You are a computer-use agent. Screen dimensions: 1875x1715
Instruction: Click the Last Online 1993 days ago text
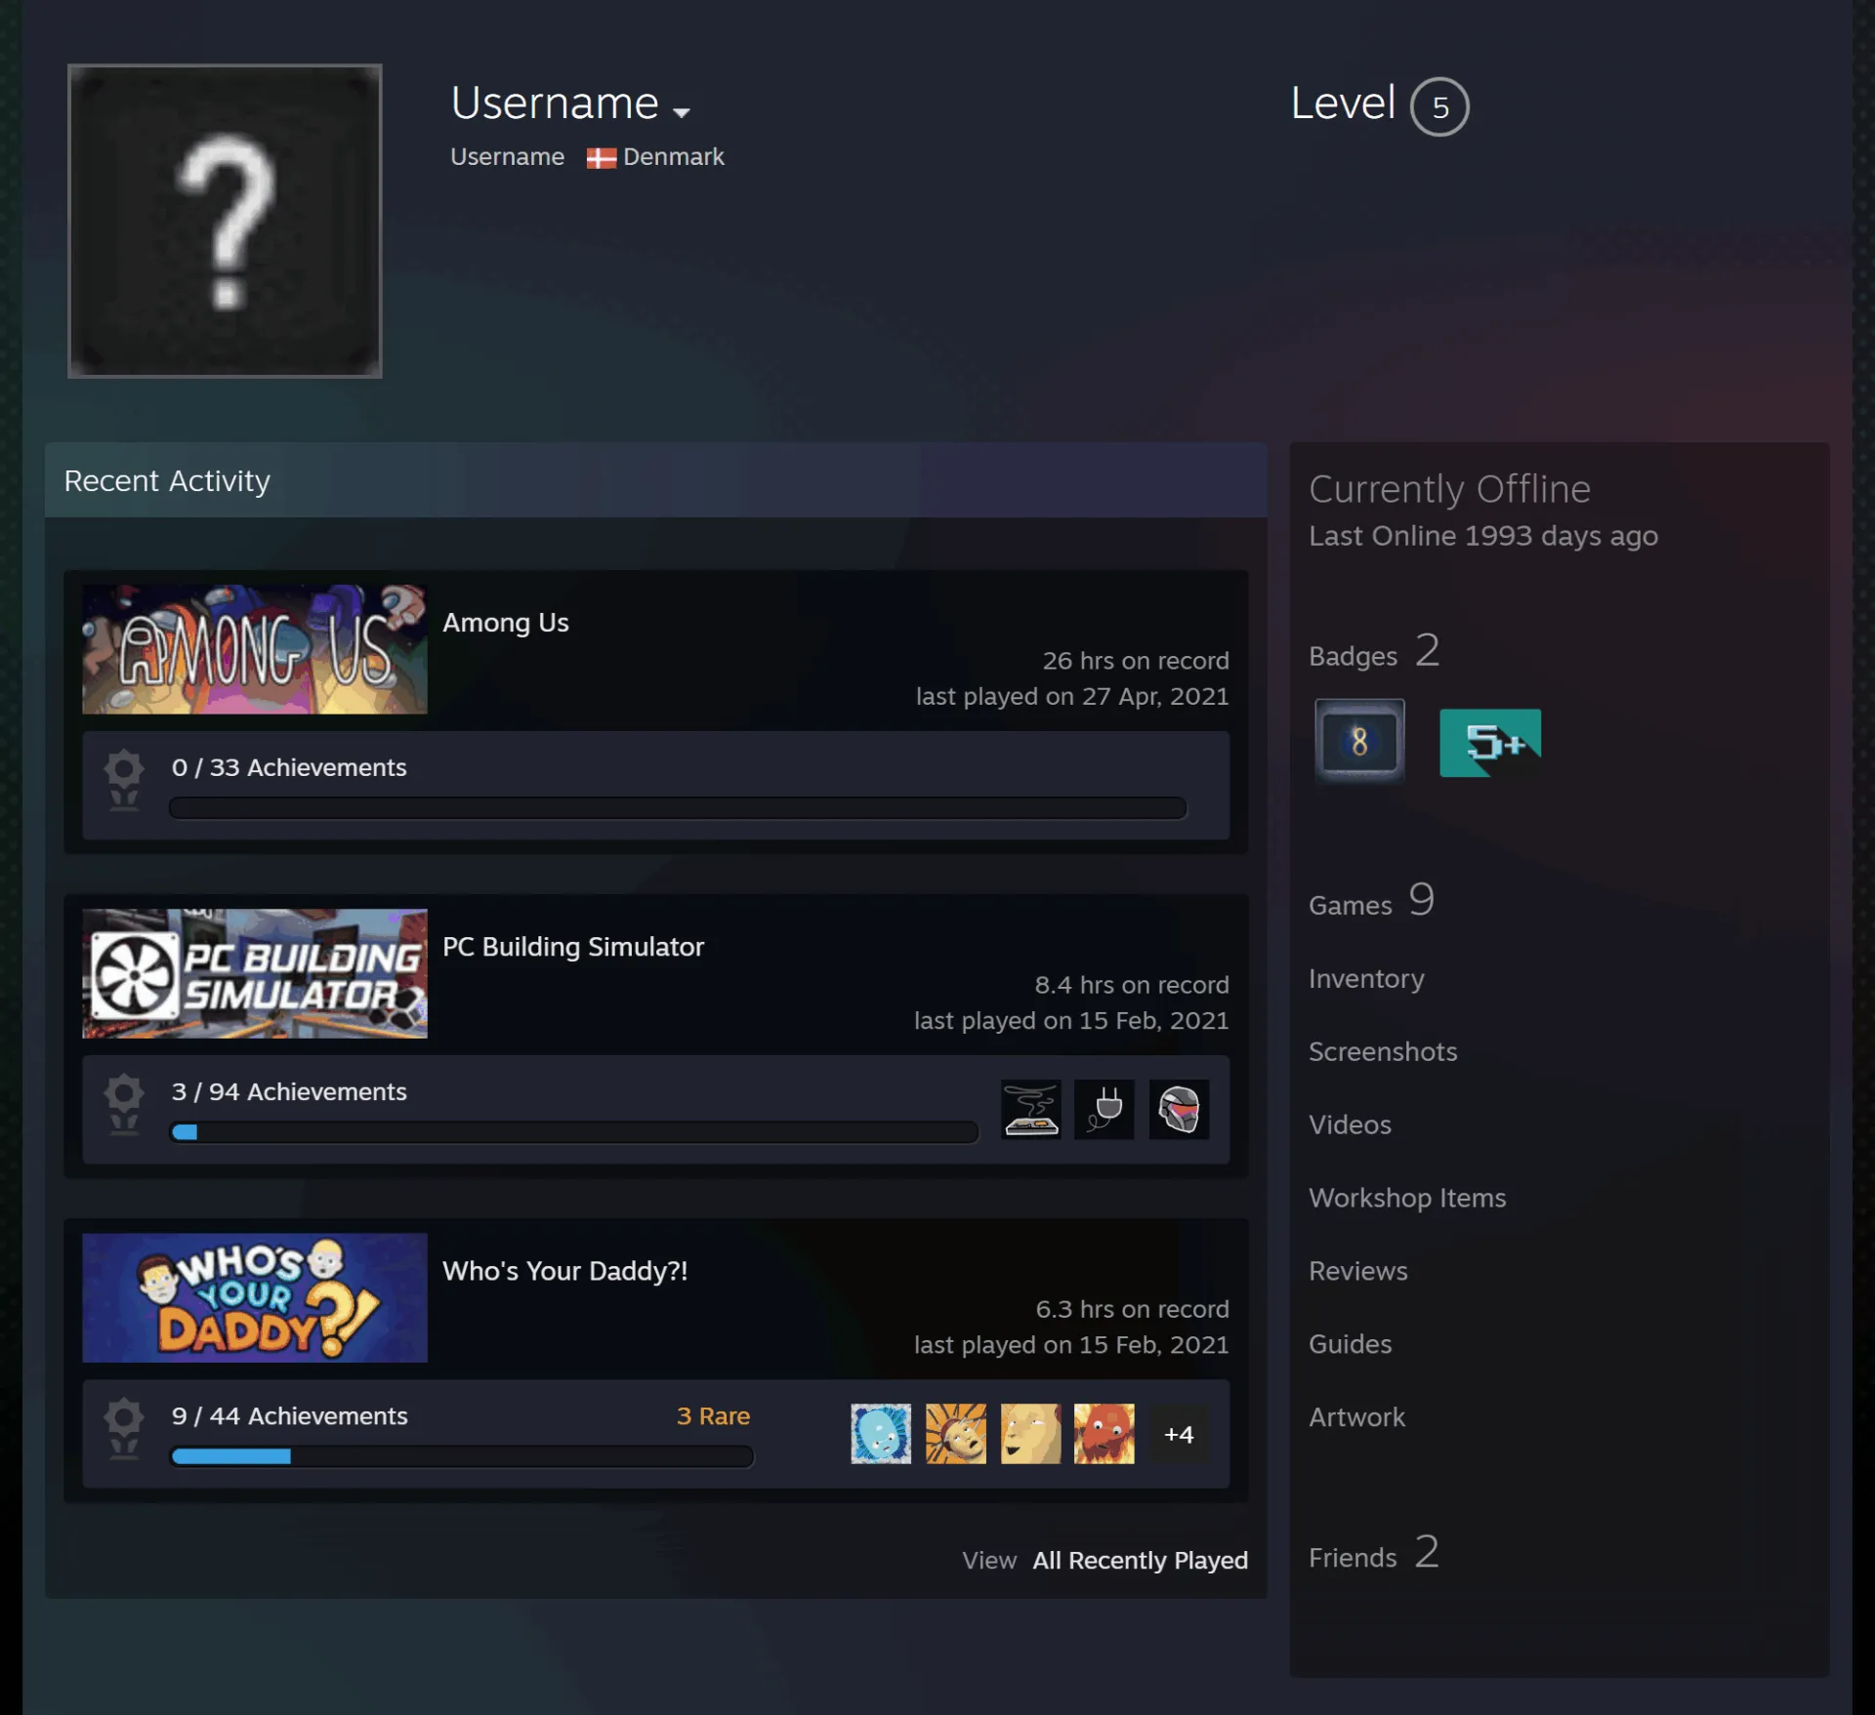coord(1483,536)
